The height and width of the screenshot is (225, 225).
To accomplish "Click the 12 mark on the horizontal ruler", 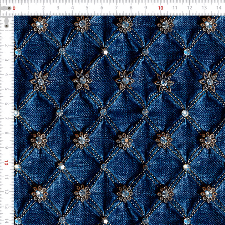I will click(x=189, y=8).
